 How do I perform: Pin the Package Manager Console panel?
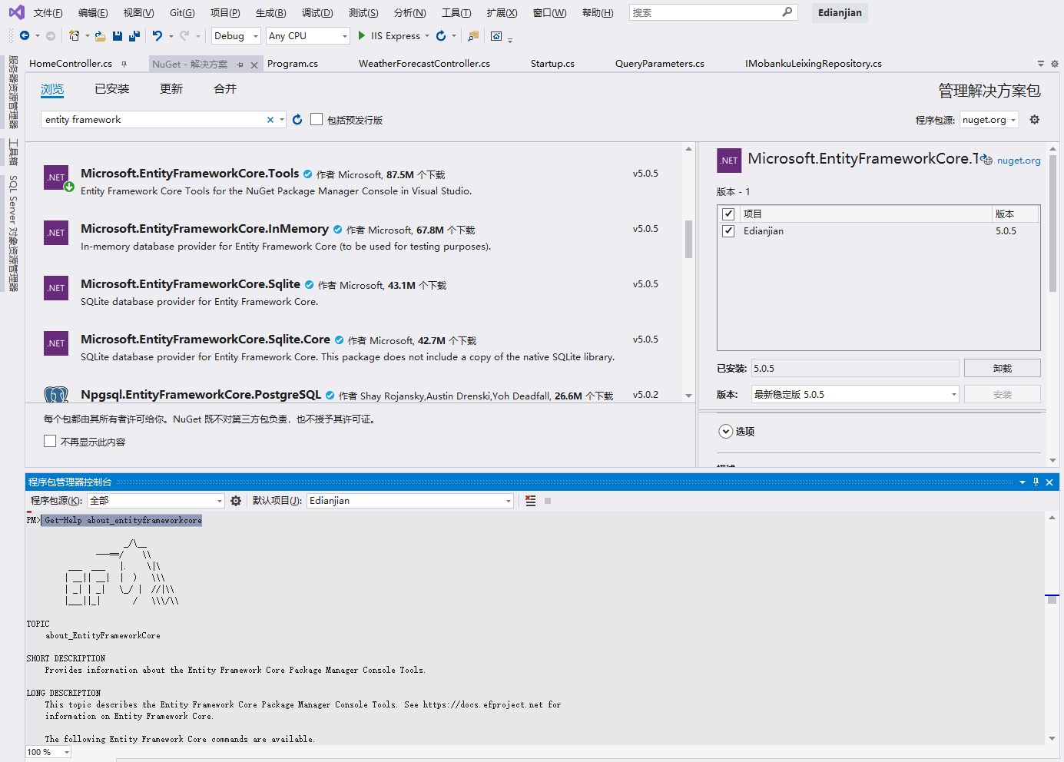pos(1036,482)
